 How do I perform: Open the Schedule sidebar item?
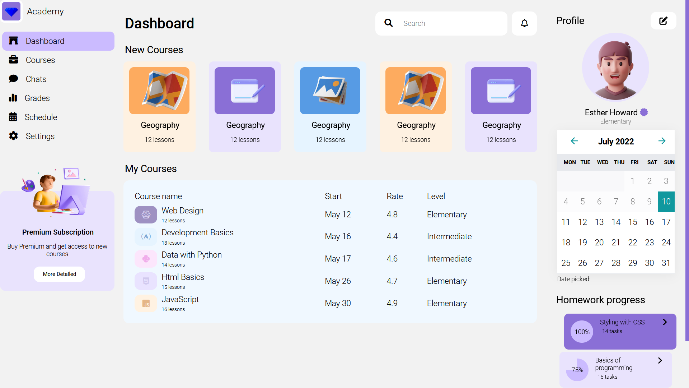click(41, 117)
